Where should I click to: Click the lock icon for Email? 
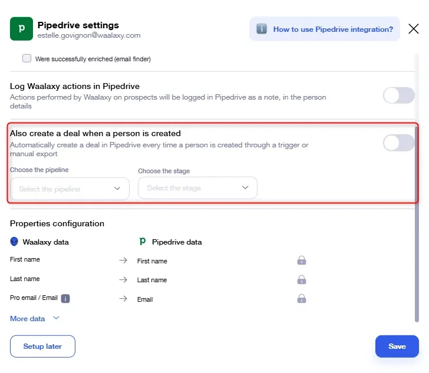click(x=302, y=298)
